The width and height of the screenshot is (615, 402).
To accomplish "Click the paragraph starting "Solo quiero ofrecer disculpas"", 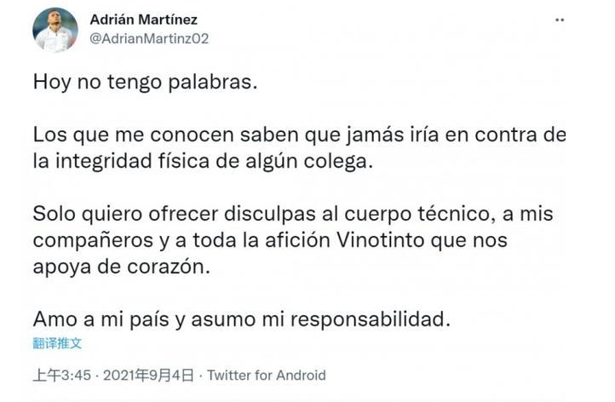I will pyautogui.click(x=293, y=240).
